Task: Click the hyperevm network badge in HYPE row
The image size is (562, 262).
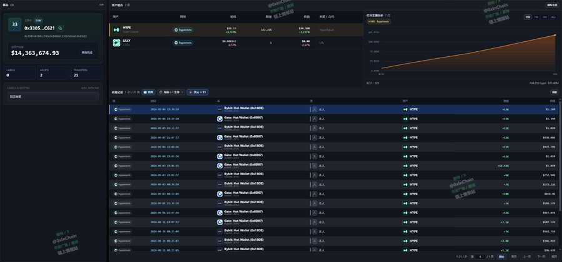Action: (x=183, y=30)
